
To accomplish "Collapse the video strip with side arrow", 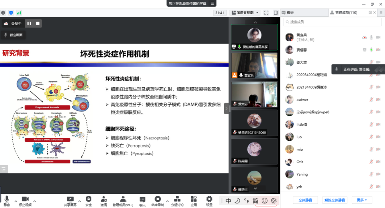I will (226, 109).
